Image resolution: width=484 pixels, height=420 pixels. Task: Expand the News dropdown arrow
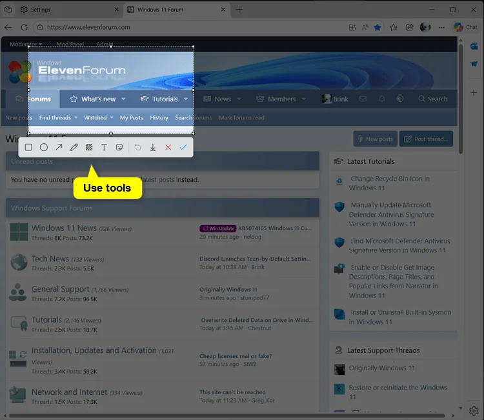pos(239,99)
